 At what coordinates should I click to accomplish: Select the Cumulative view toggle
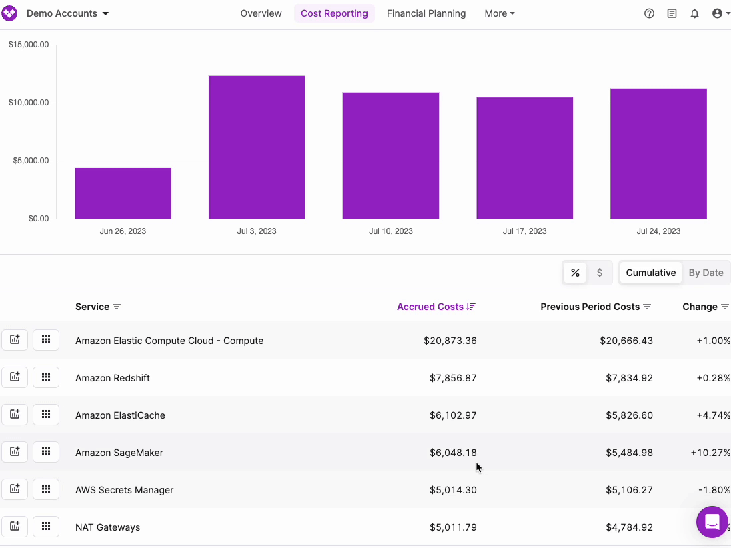click(650, 273)
